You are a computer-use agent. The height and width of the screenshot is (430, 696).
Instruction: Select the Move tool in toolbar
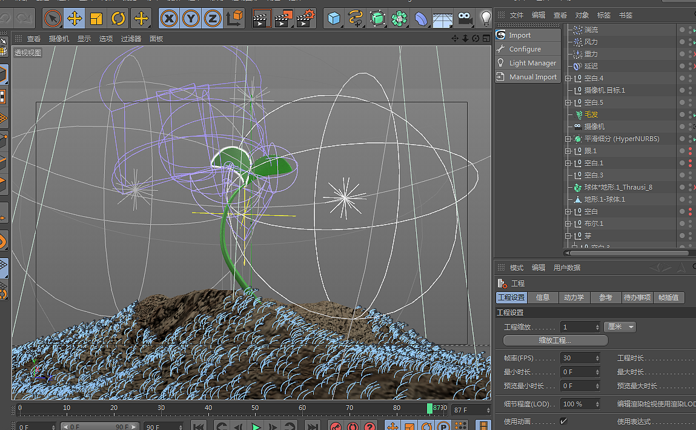[75, 19]
